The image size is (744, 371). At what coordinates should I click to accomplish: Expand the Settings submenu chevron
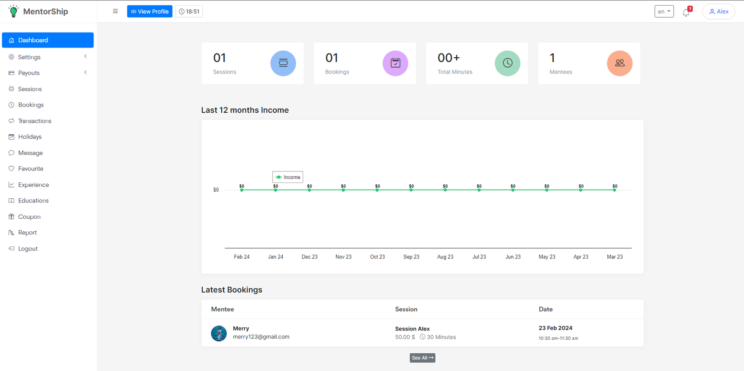pos(86,56)
